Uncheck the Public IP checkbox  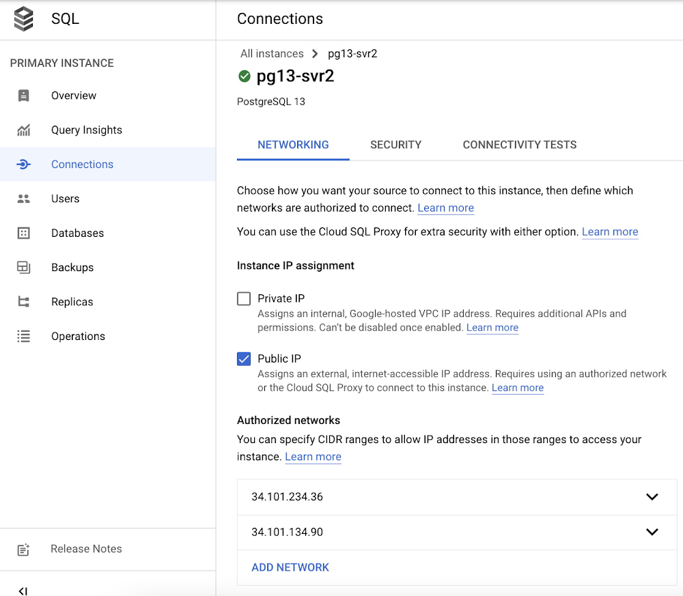(244, 358)
